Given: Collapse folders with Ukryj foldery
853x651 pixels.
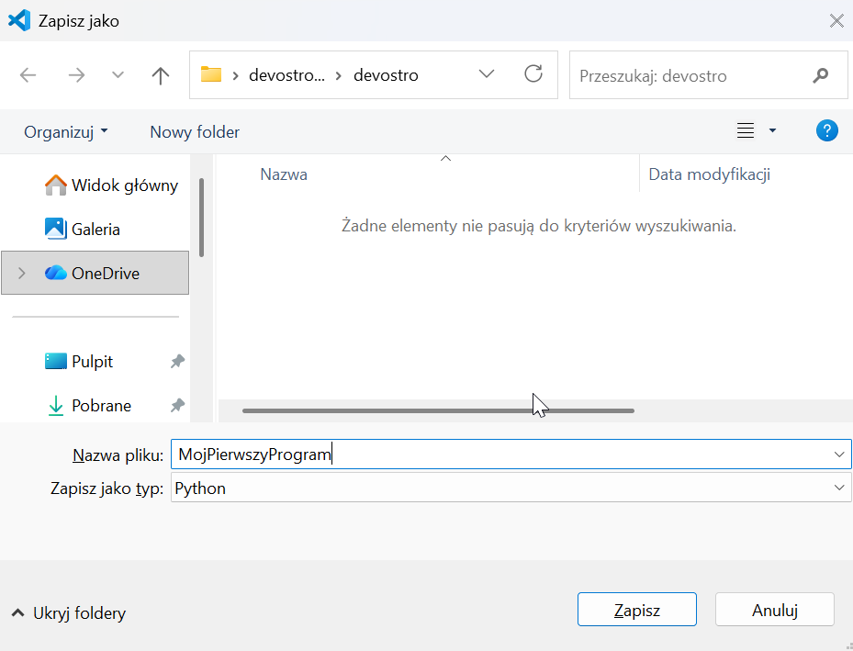Looking at the screenshot, I should coord(69,613).
